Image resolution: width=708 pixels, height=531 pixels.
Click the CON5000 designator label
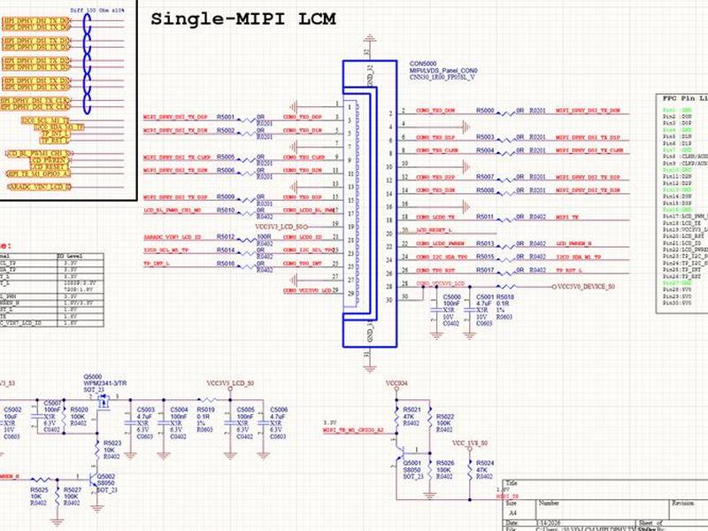[423, 64]
